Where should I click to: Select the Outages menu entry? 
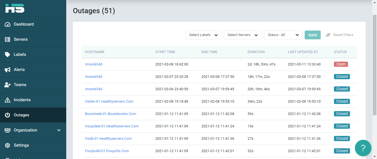point(33,115)
